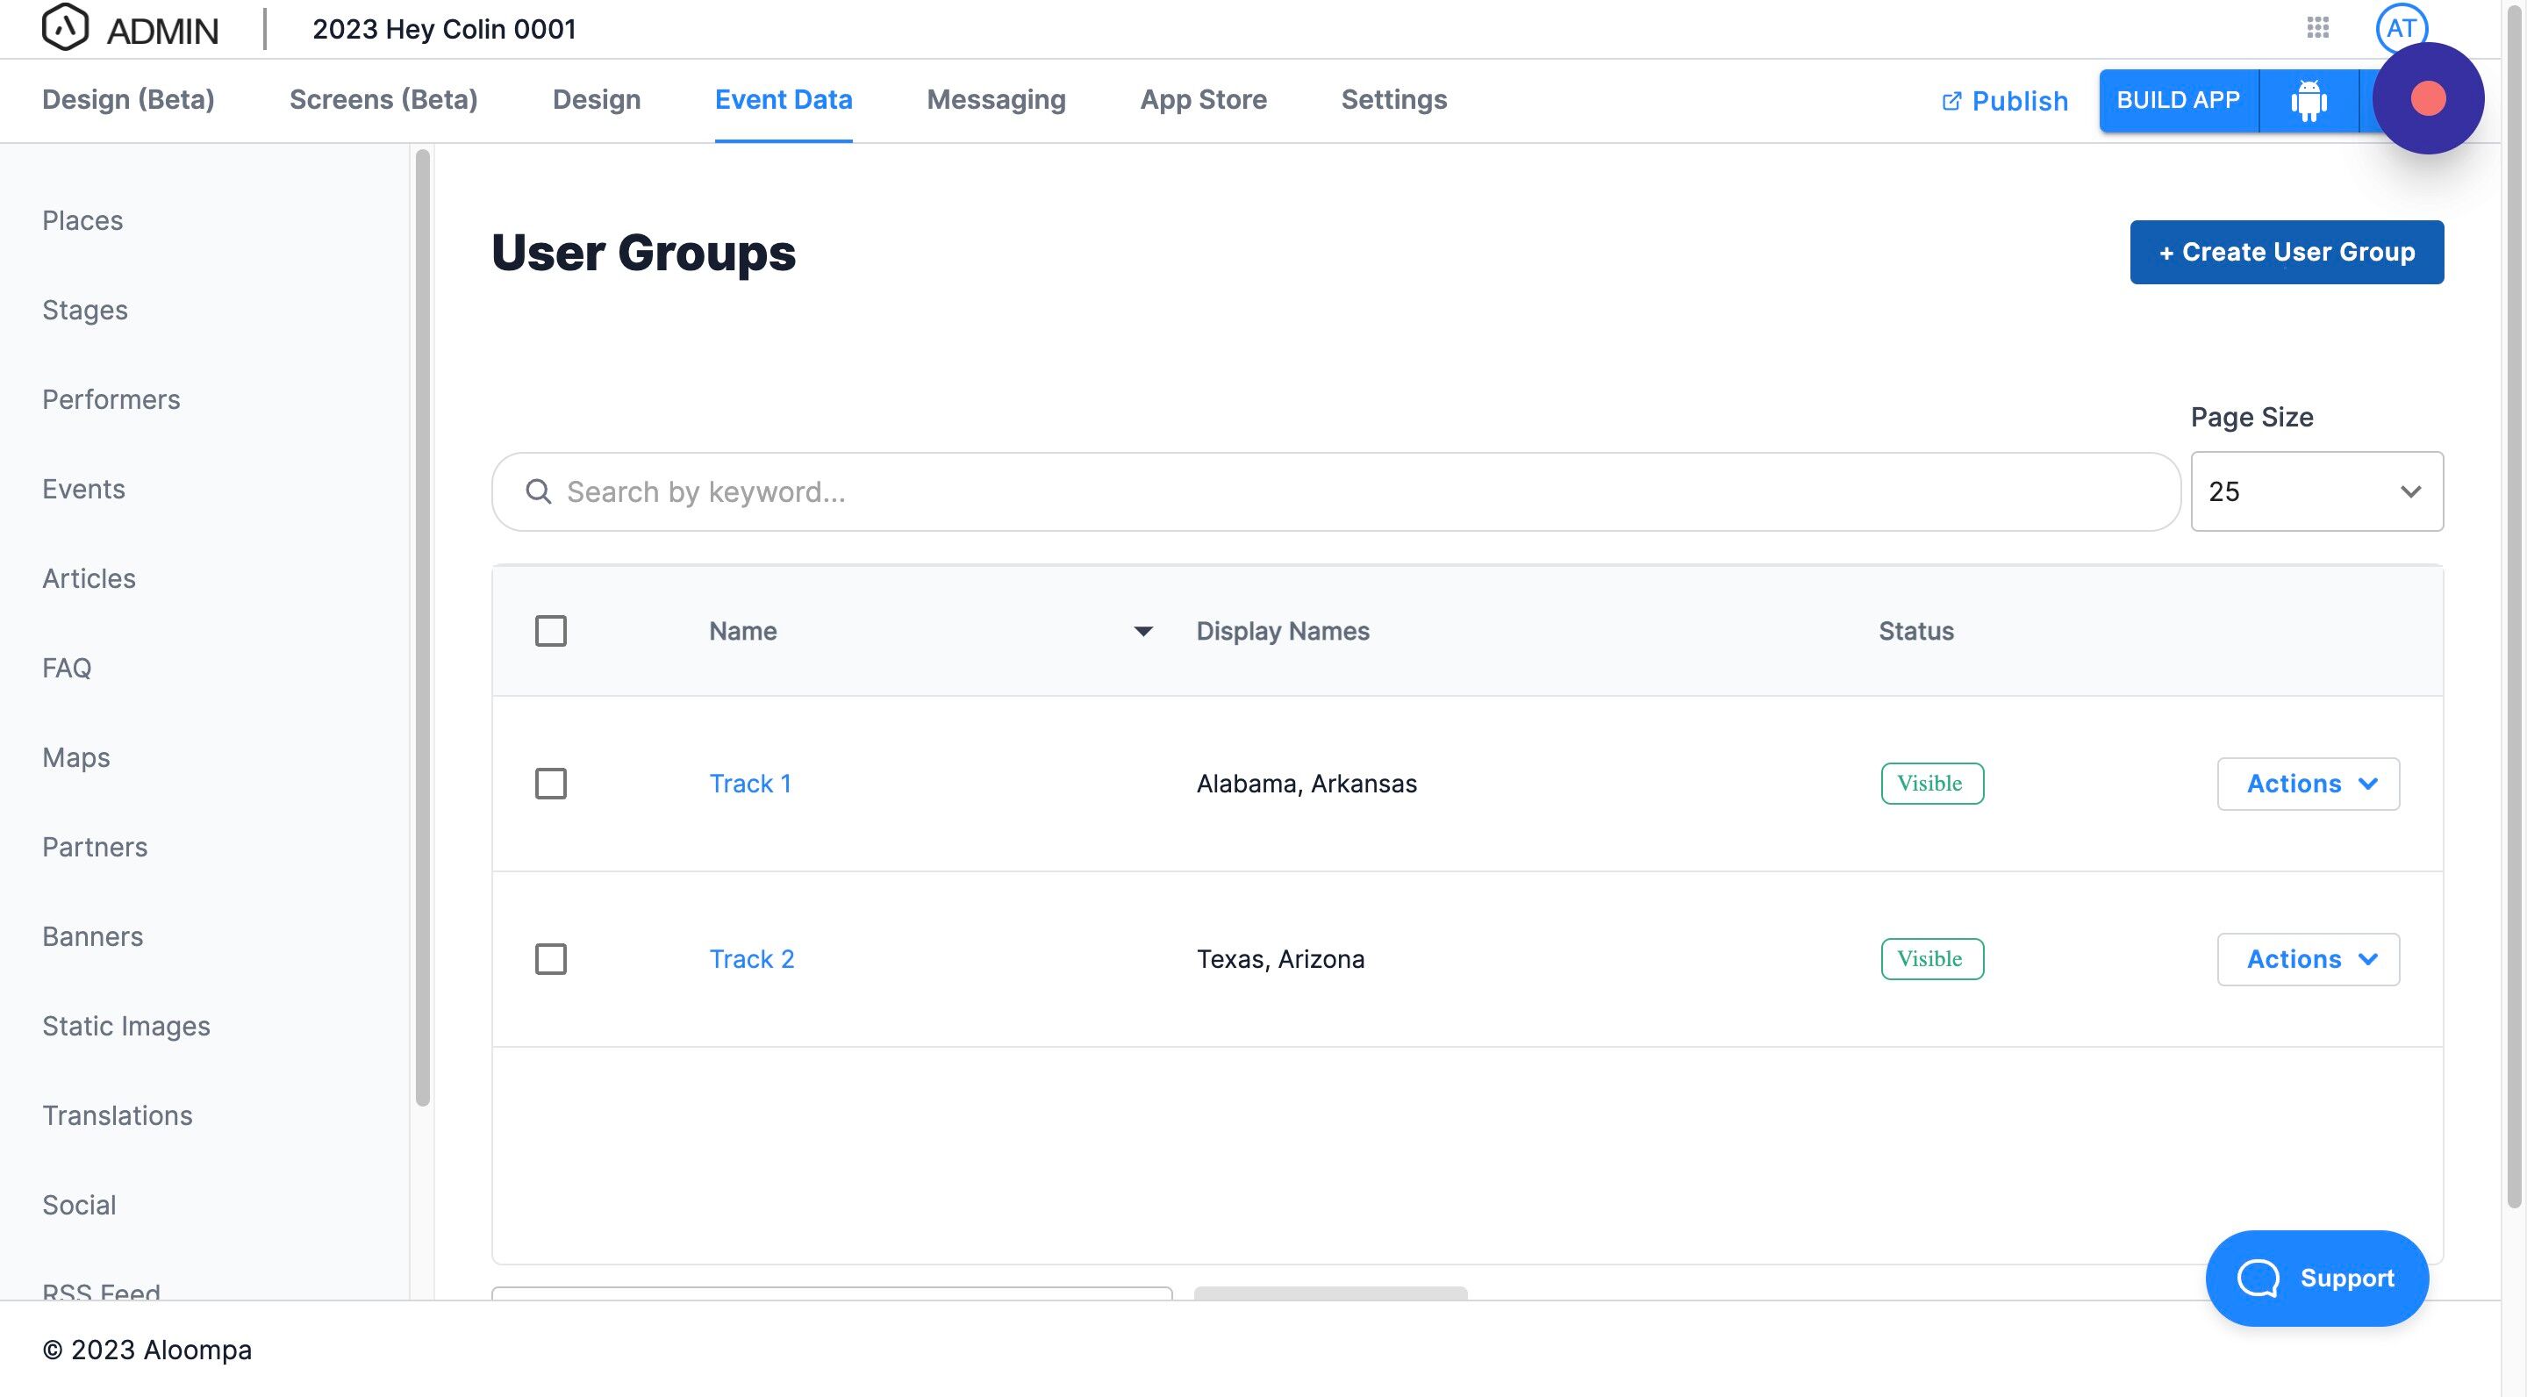Open Social in the sidebar
Image resolution: width=2527 pixels, height=1397 pixels.
78,1205
